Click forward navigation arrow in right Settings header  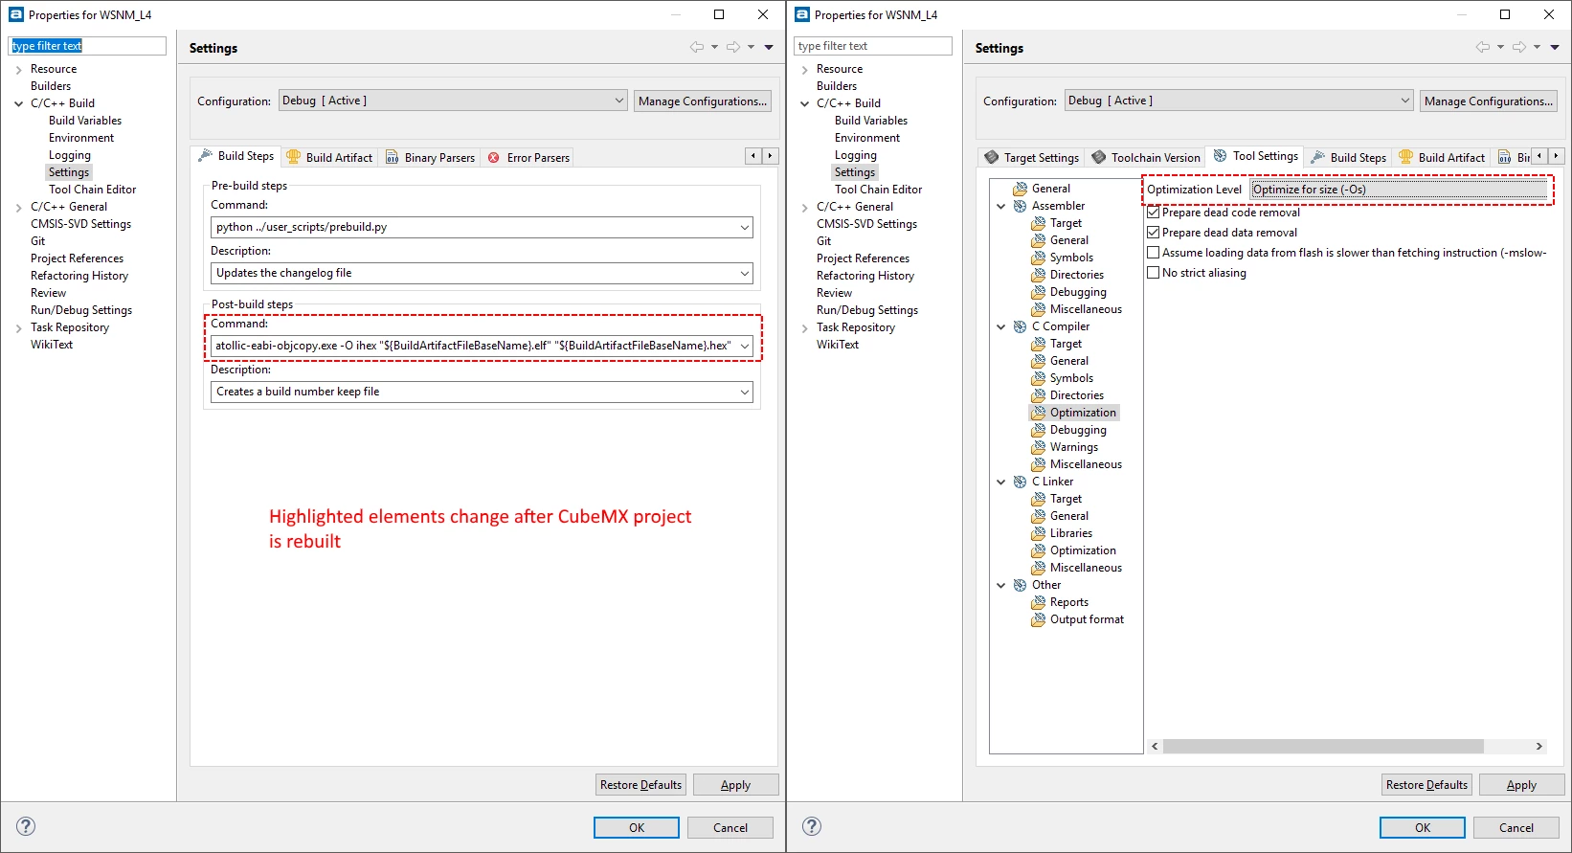1519,47
